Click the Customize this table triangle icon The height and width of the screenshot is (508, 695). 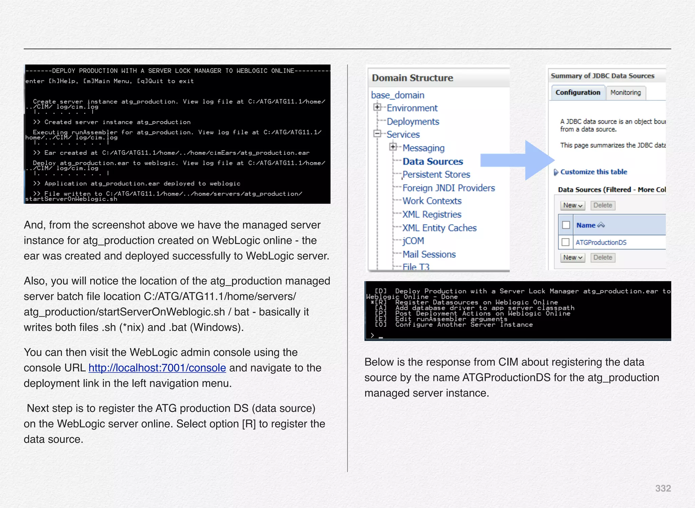pyautogui.click(x=556, y=172)
